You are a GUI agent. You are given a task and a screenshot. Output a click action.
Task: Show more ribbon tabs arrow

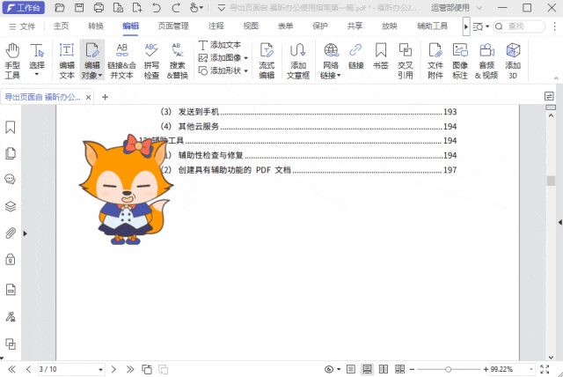pyautogui.click(x=466, y=26)
